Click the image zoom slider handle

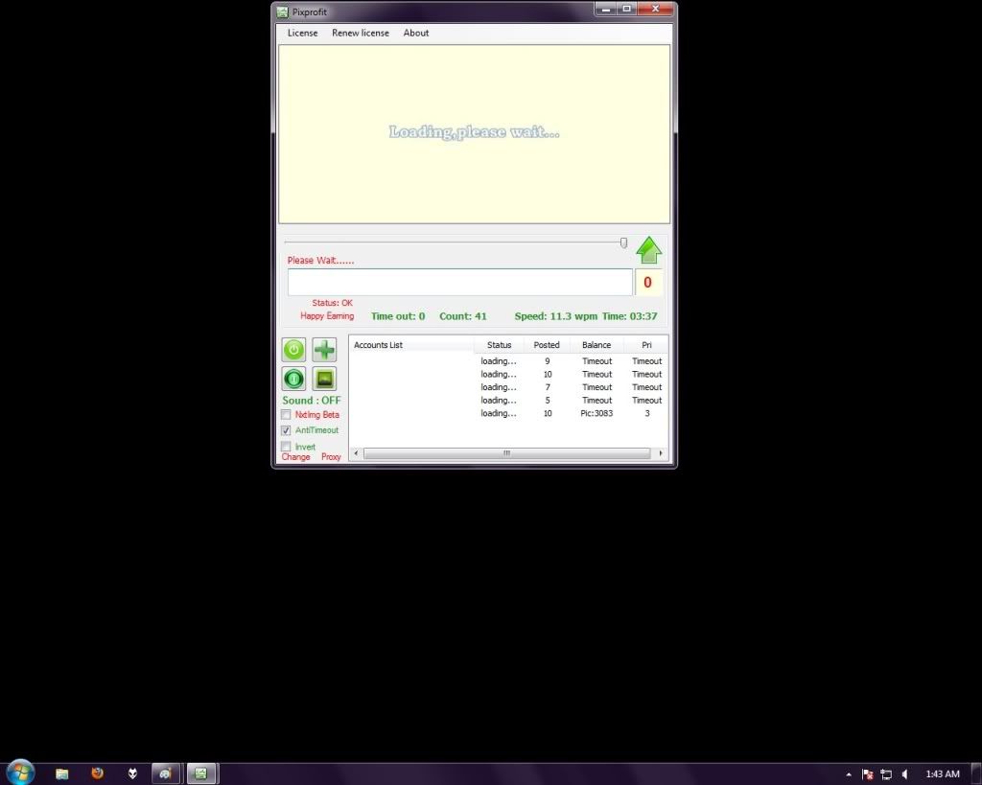(x=623, y=243)
